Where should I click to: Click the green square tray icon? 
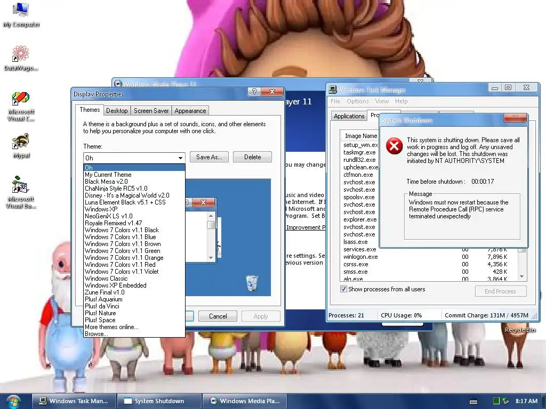pyautogui.click(x=496, y=401)
